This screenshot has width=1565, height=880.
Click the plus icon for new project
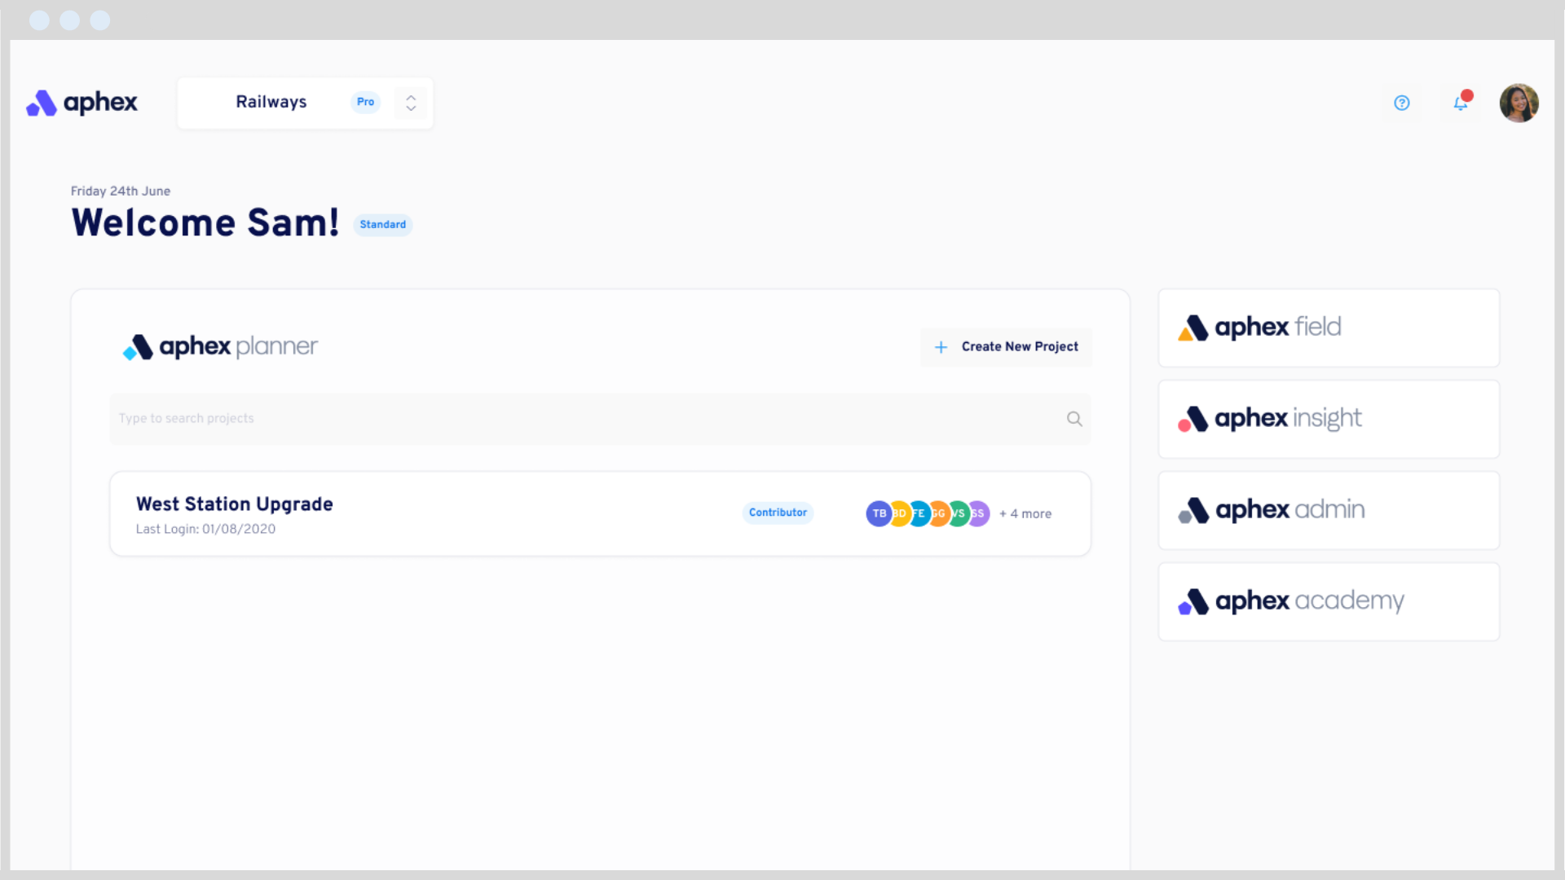[x=941, y=347]
